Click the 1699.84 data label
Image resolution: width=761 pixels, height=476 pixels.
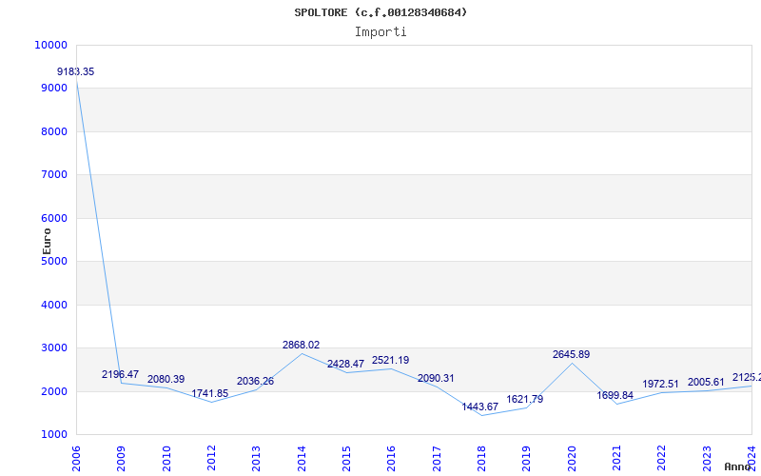tap(615, 395)
